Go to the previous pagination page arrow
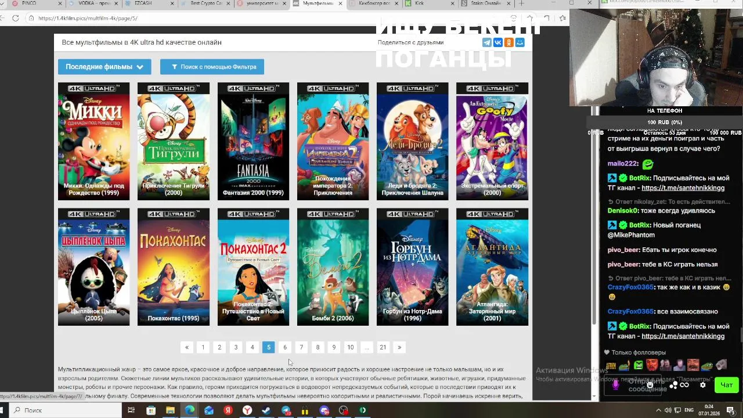The height and width of the screenshot is (418, 743). [187, 347]
